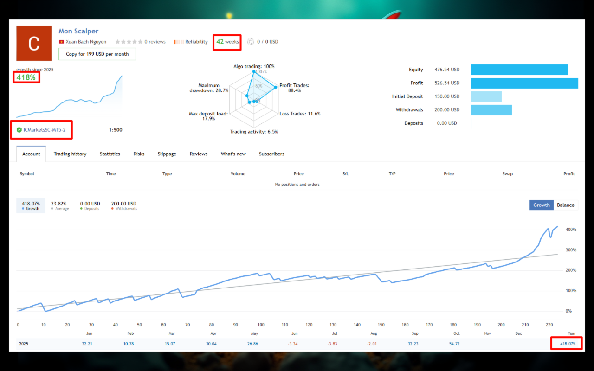Click the first star in the rating row

118,41
